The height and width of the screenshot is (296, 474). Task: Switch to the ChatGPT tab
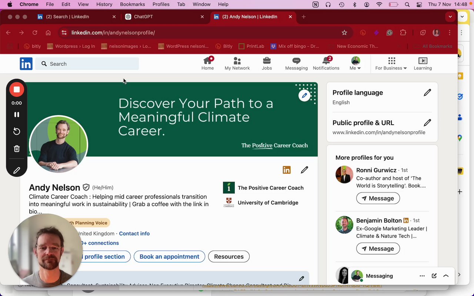tap(165, 17)
